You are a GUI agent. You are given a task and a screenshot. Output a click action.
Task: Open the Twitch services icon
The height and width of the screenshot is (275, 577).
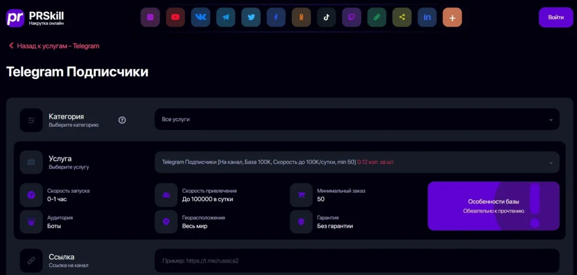click(352, 17)
